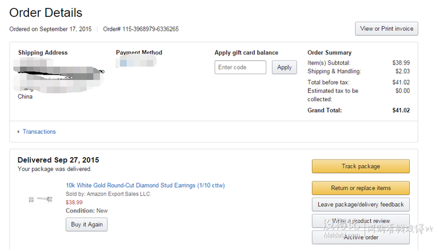Open the Transactions link
The width and height of the screenshot is (440, 250).
39,131
